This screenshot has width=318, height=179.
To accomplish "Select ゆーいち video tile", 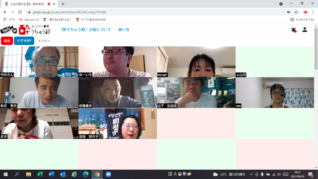I will click(x=118, y=62).
